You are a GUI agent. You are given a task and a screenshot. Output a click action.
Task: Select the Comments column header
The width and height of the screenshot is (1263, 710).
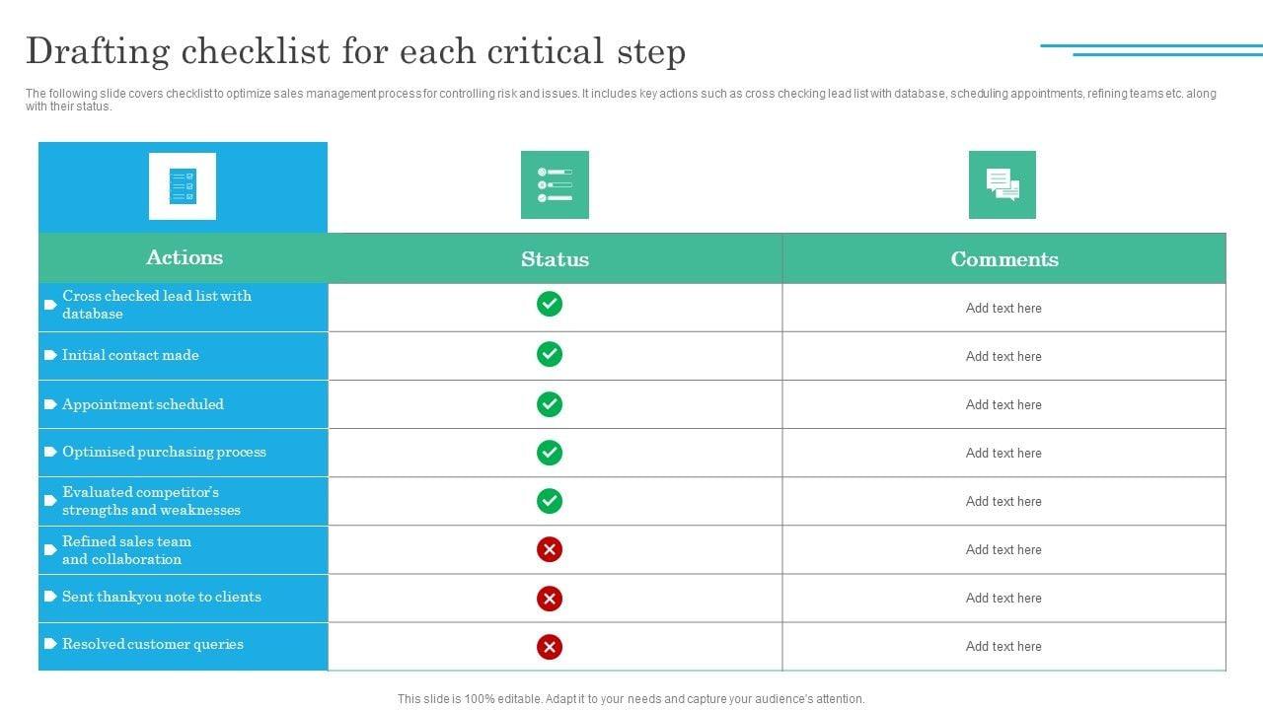(1004, 259)
